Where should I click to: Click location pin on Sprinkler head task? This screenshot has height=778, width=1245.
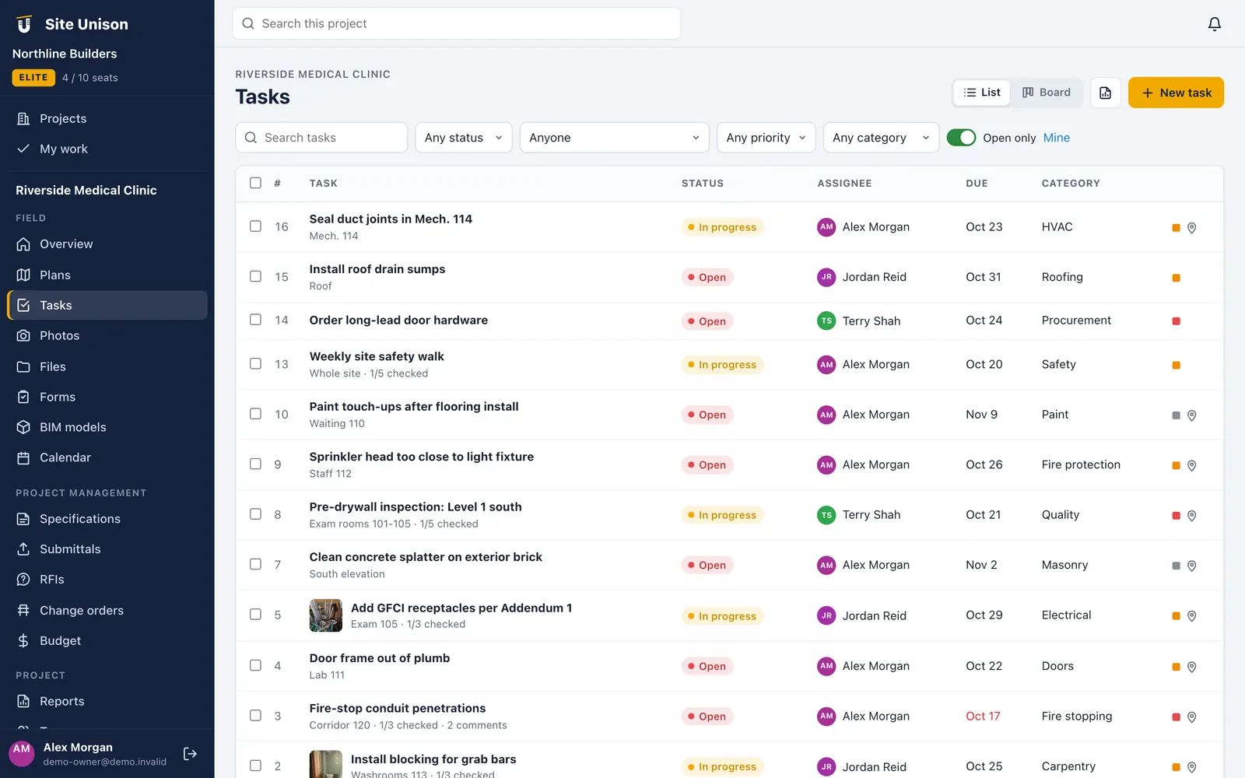1191,465
